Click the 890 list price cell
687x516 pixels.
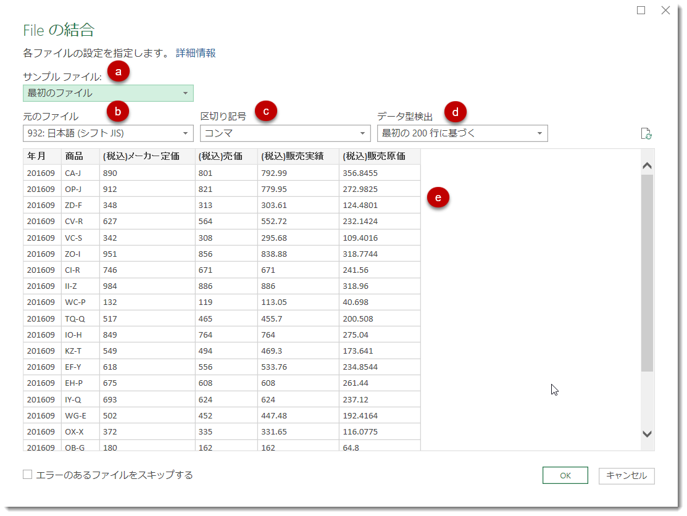pyautogui.click(x=147, y=173)
